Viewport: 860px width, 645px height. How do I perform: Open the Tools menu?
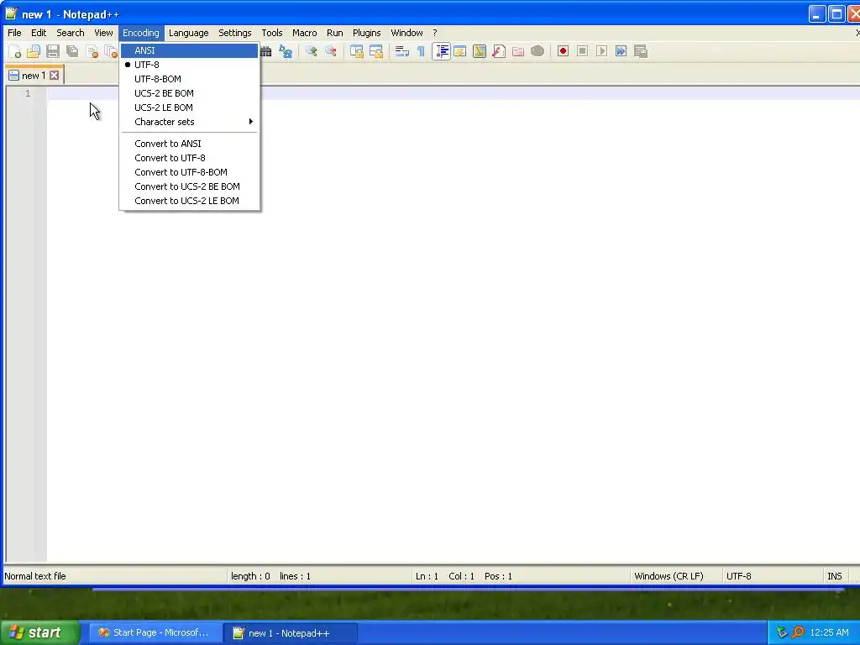click(272, 33)
